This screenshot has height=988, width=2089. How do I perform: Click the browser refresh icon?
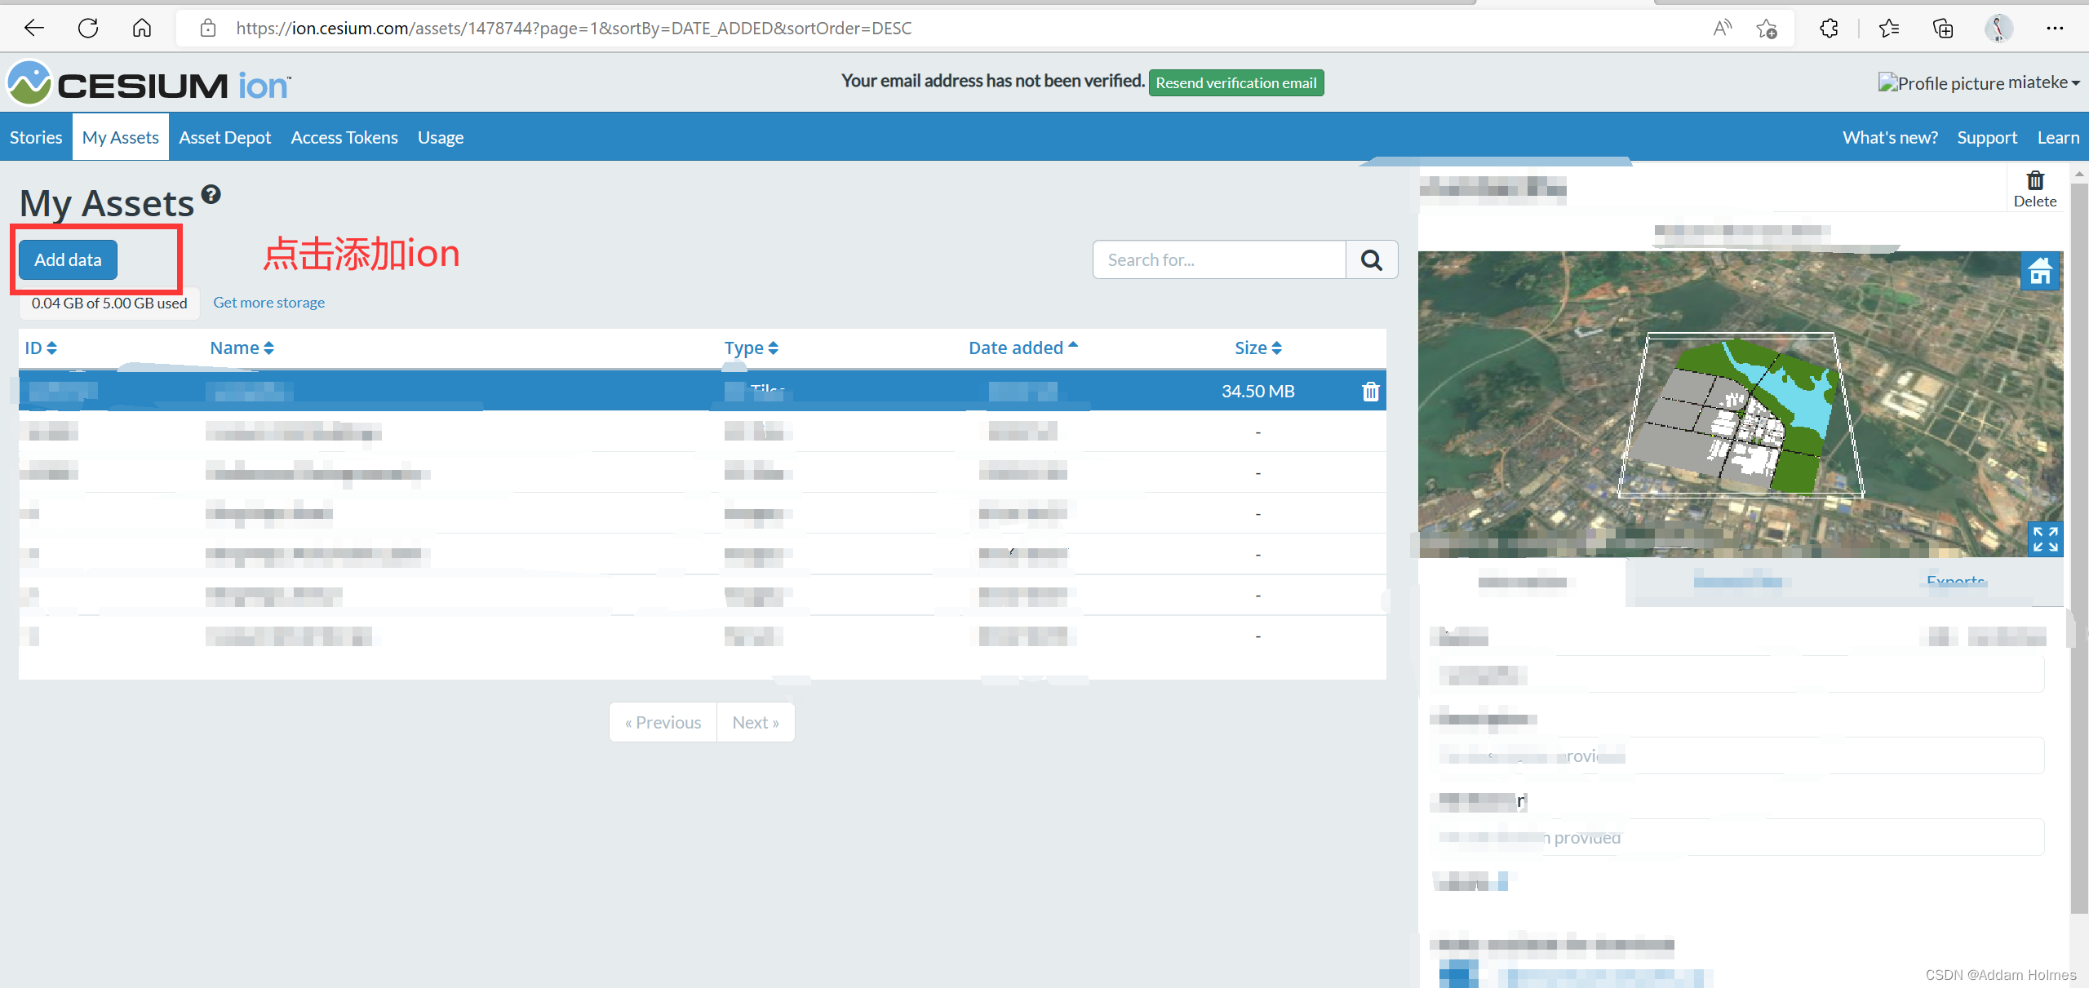(88, 29)
